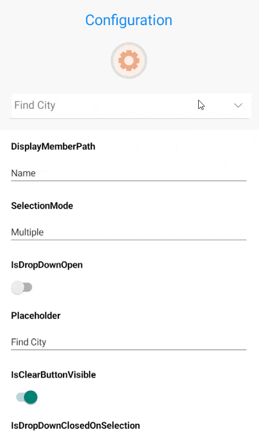This screenshot has width=259, height=435.
Task: Click the DisplayMemberPath label
Action: click(x=53, y=146)
